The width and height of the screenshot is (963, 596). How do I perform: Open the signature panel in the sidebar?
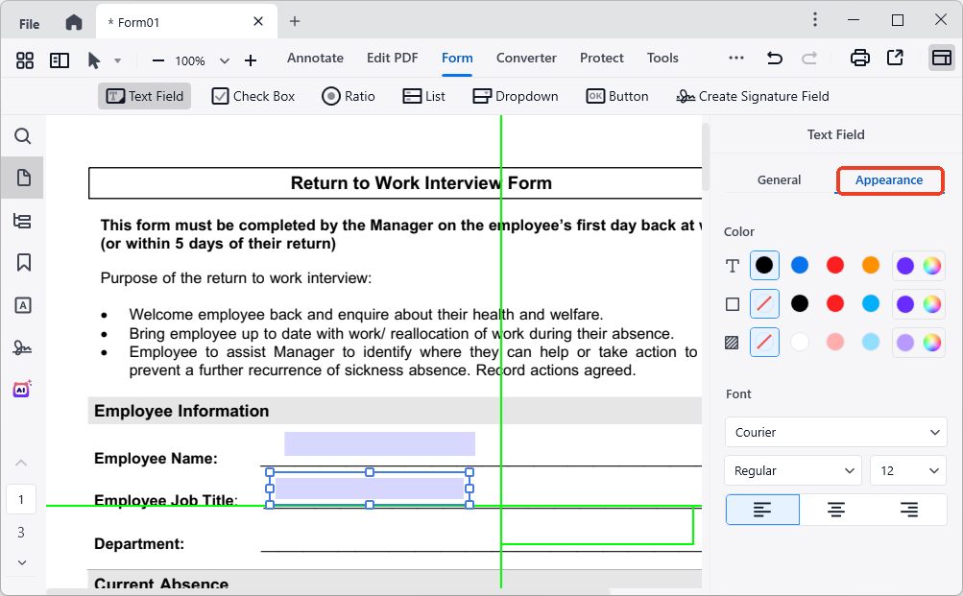pos(22,347)
